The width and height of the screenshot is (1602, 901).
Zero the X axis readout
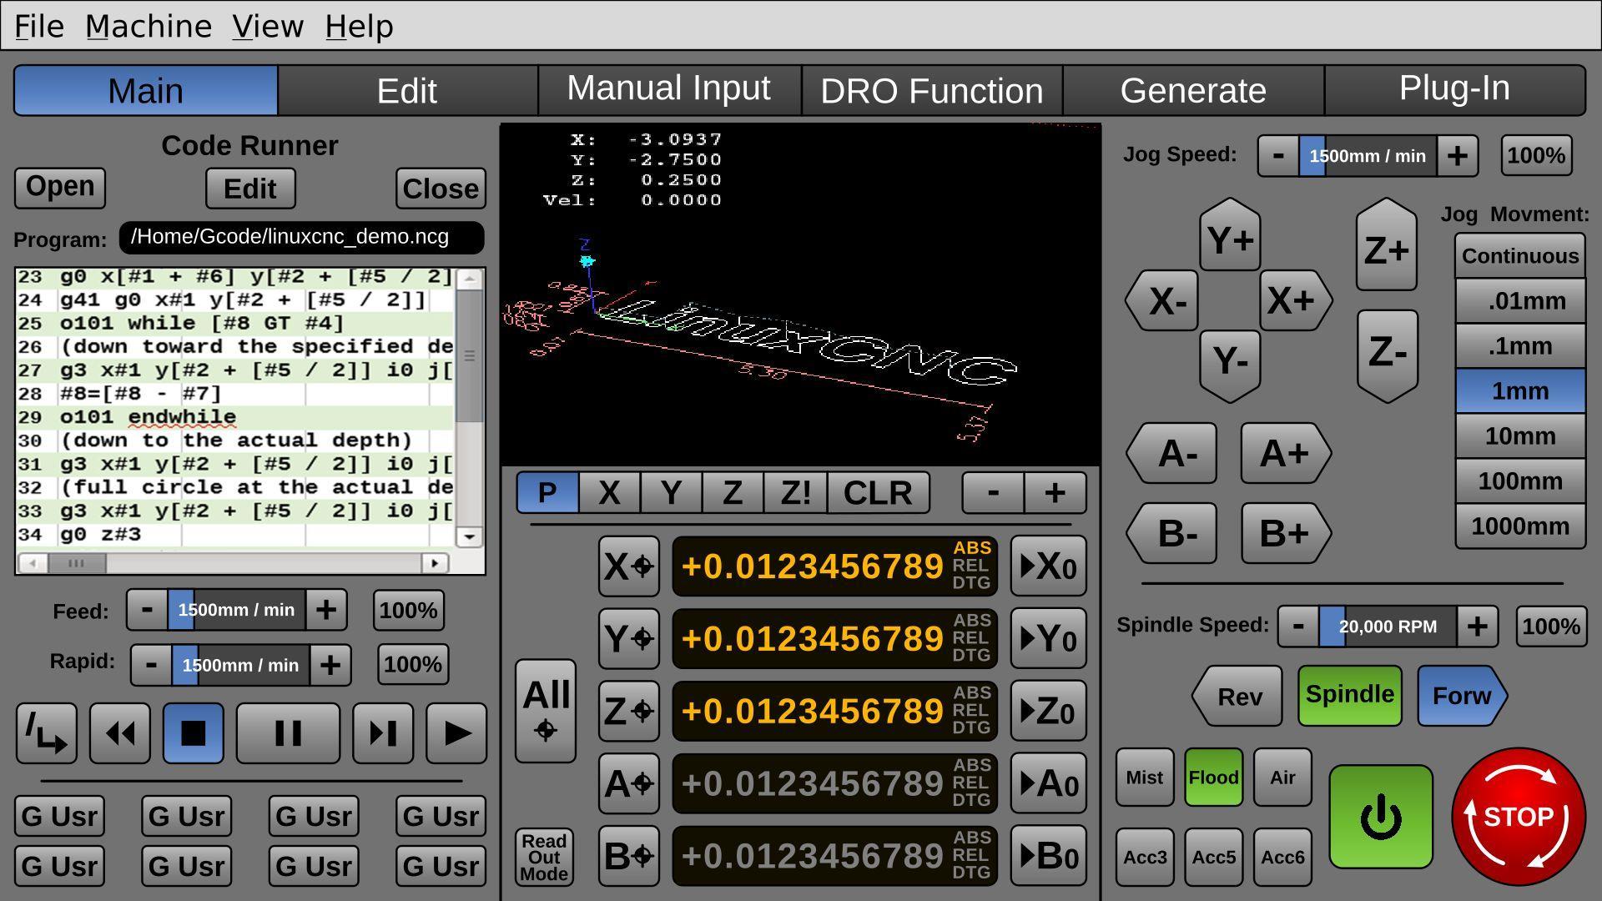point(1048,566)
